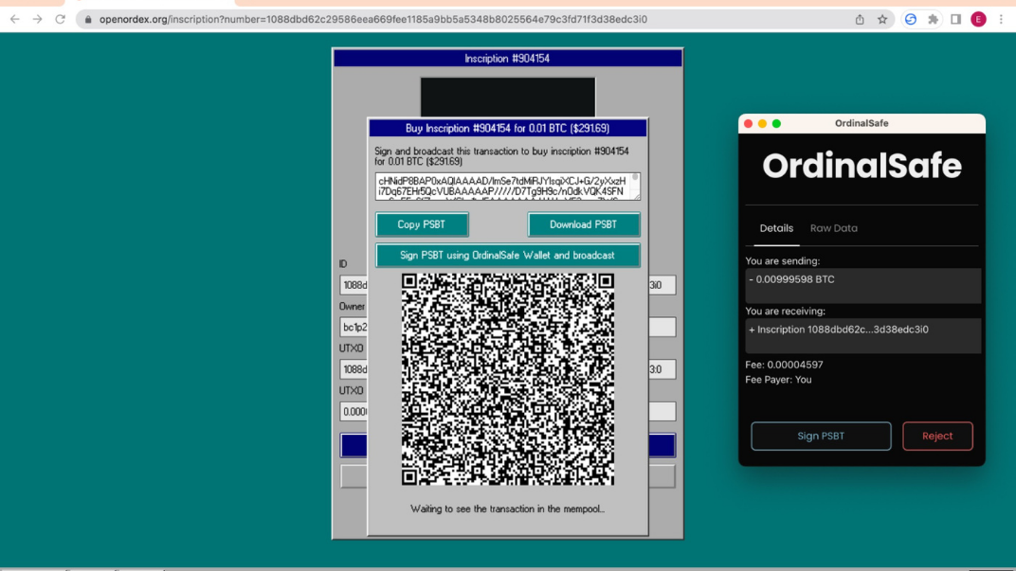Click the share page icon
1016x571 pixels.
tap(860, 20)
